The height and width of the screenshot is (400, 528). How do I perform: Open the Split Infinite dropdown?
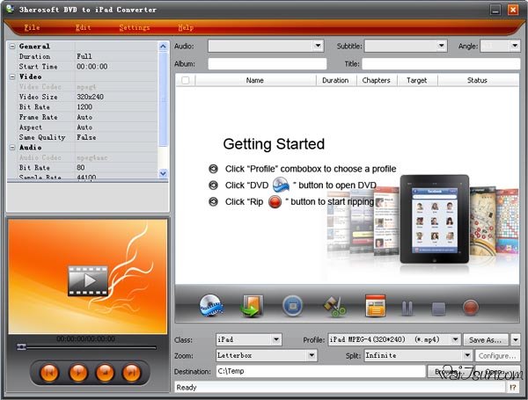467,355
